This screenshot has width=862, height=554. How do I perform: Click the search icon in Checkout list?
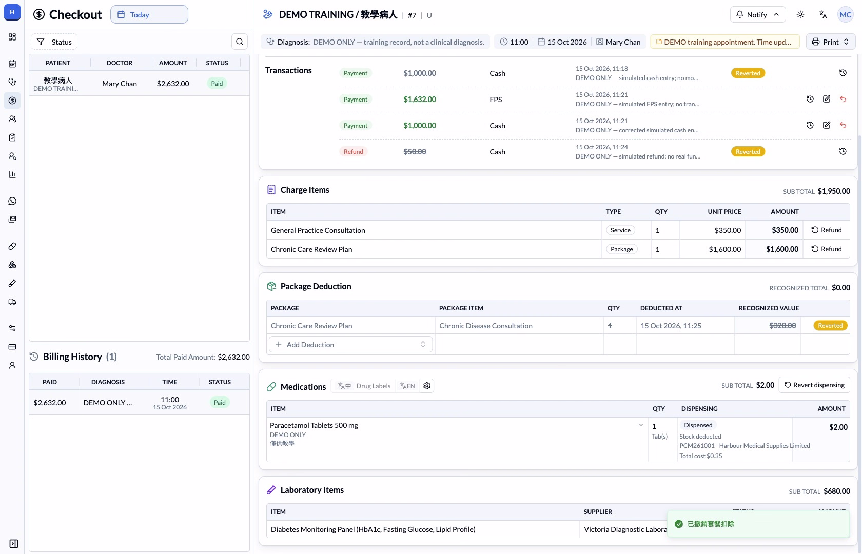tap(240, 42)
